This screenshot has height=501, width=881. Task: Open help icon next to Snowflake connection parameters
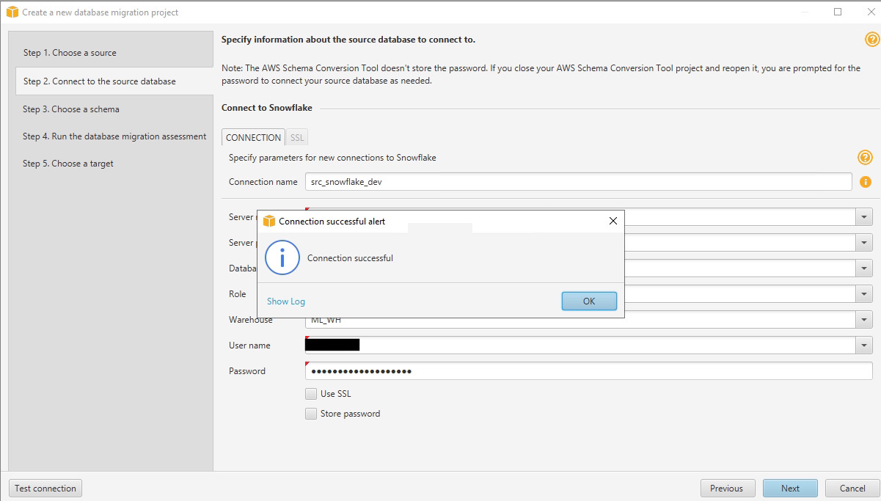coord(865,158)
